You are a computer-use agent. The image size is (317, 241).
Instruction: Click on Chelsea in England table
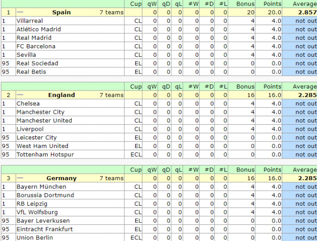pos(28,104)
